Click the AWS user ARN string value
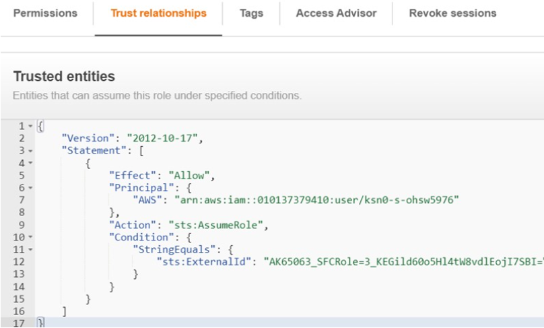The image size is (544, 328). pyautogui.click(x=316, y=200)
